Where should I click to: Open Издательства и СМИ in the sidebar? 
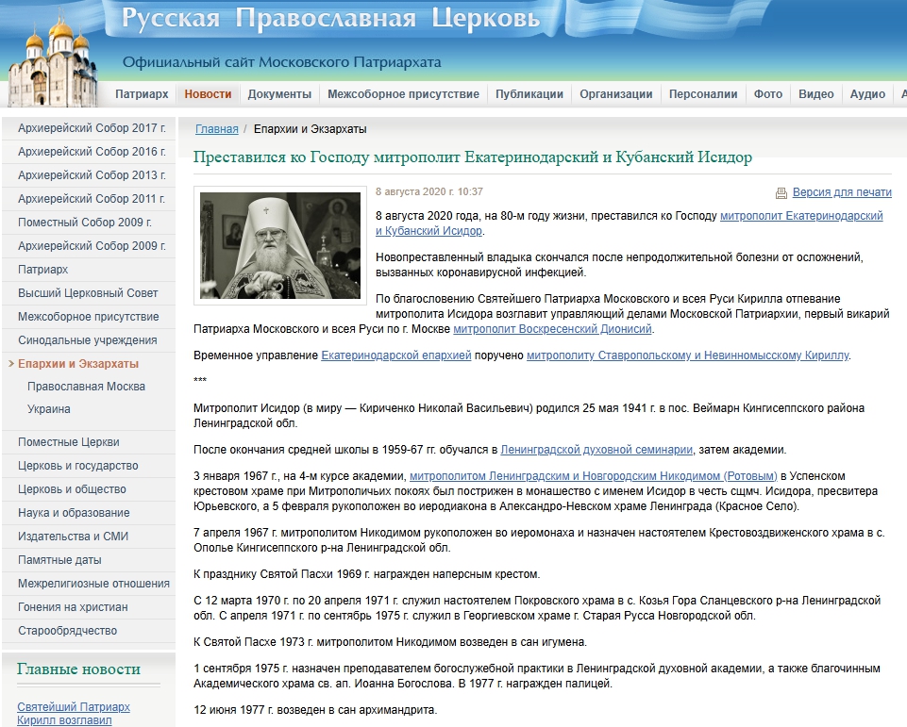click(x=73, y=537)
